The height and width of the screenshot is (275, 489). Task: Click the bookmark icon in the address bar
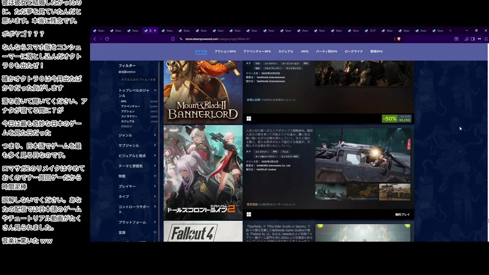pos(173,39)
